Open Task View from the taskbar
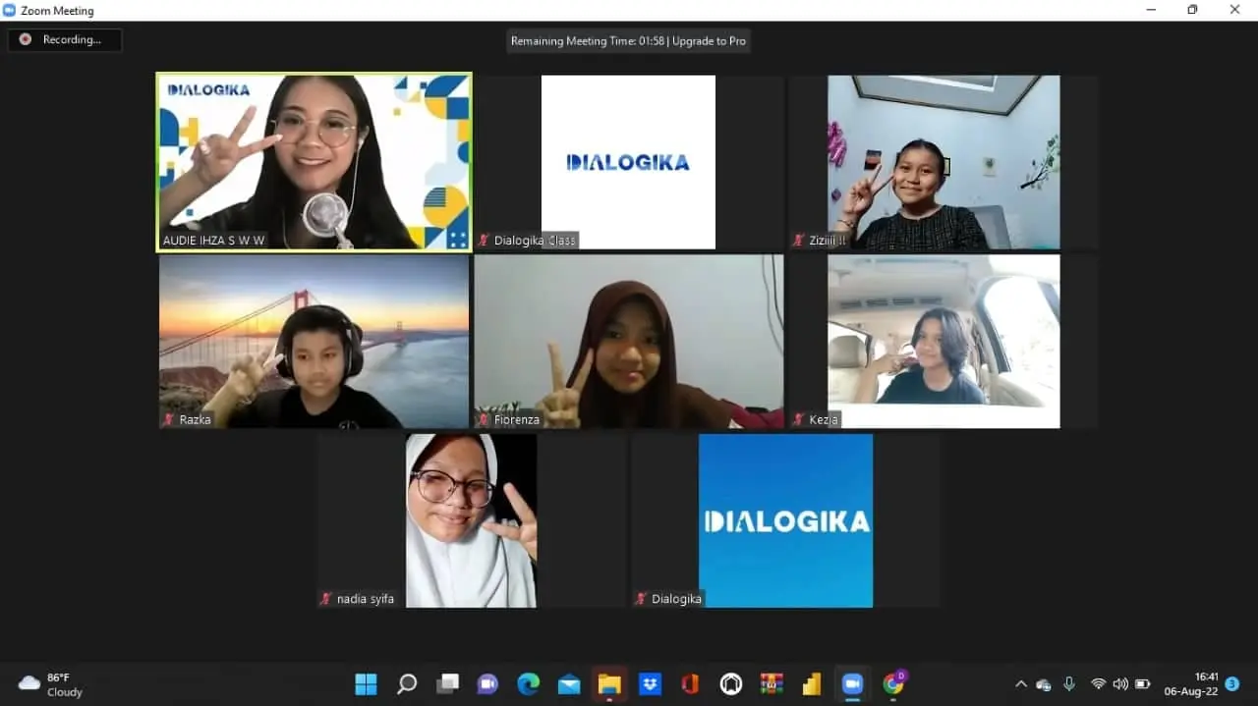The height and width of the screenshot is (706, 1258). [x=448, y=684]
